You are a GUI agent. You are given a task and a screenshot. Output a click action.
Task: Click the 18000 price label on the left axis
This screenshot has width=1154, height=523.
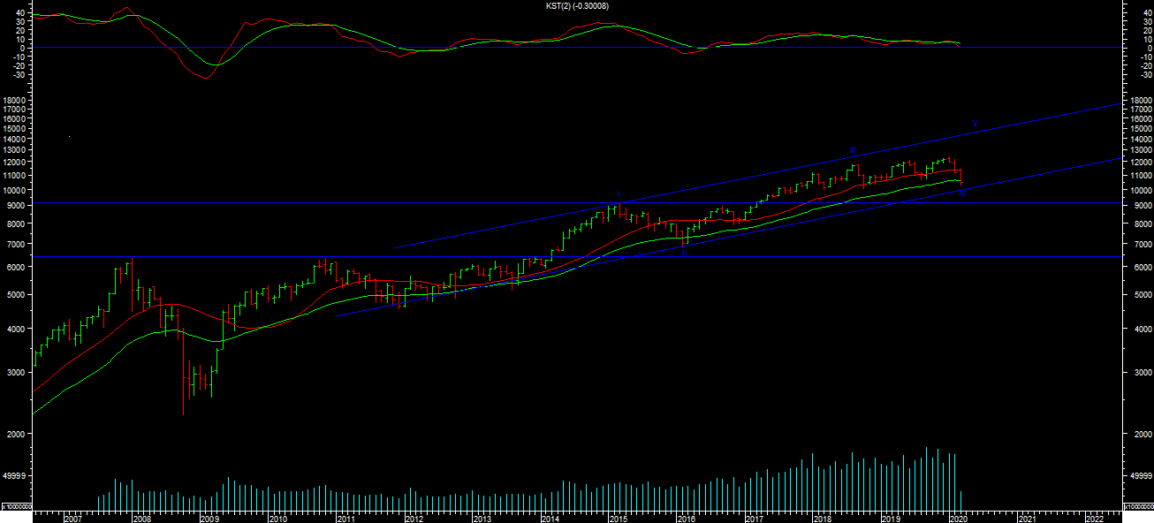pos(16,101)
